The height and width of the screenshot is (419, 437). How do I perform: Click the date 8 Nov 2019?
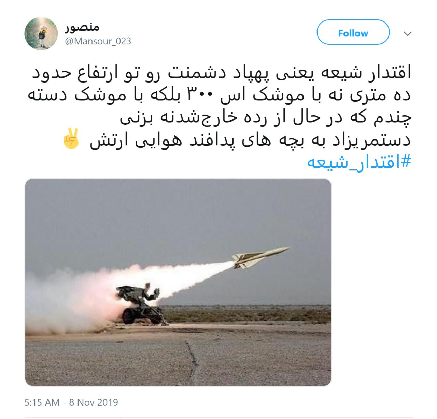click(94, 402)
